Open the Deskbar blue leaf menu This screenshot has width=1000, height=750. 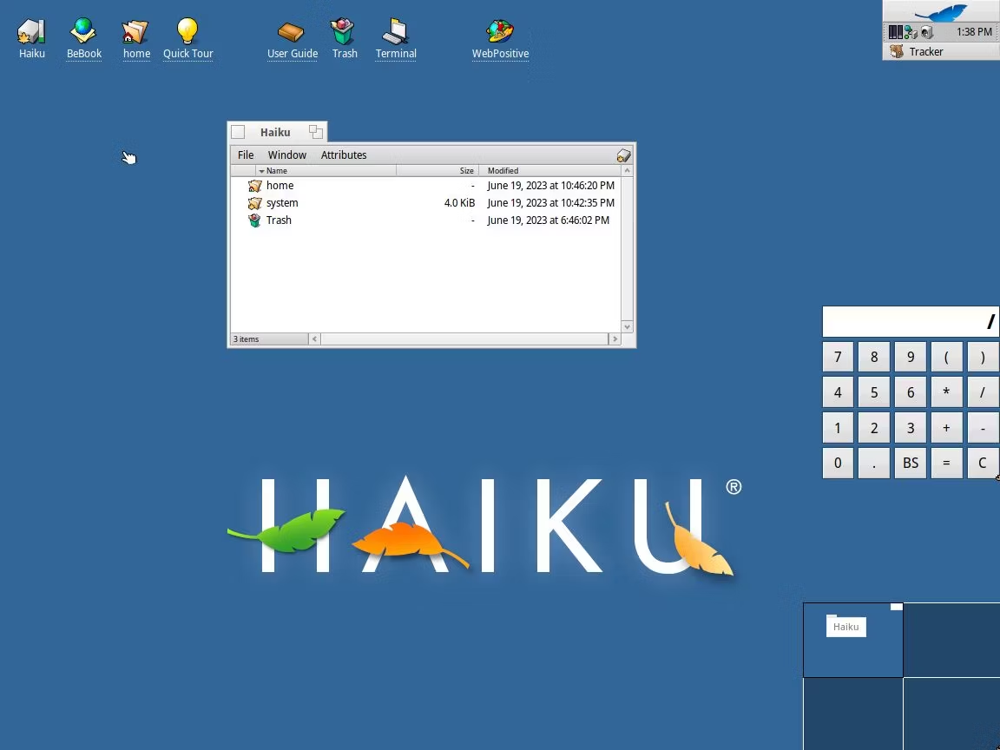point(941,11)
